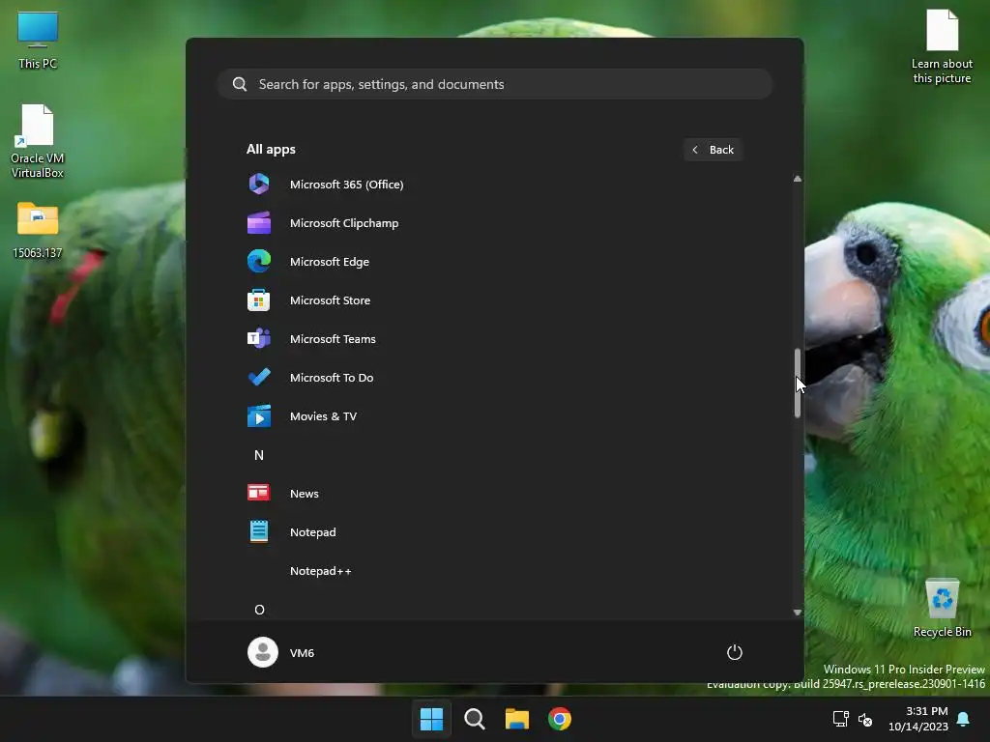Select the Recycle Bin desktop icon
Image resolution: width=990 pixels, height=742 pixels.
pos(942,608)
